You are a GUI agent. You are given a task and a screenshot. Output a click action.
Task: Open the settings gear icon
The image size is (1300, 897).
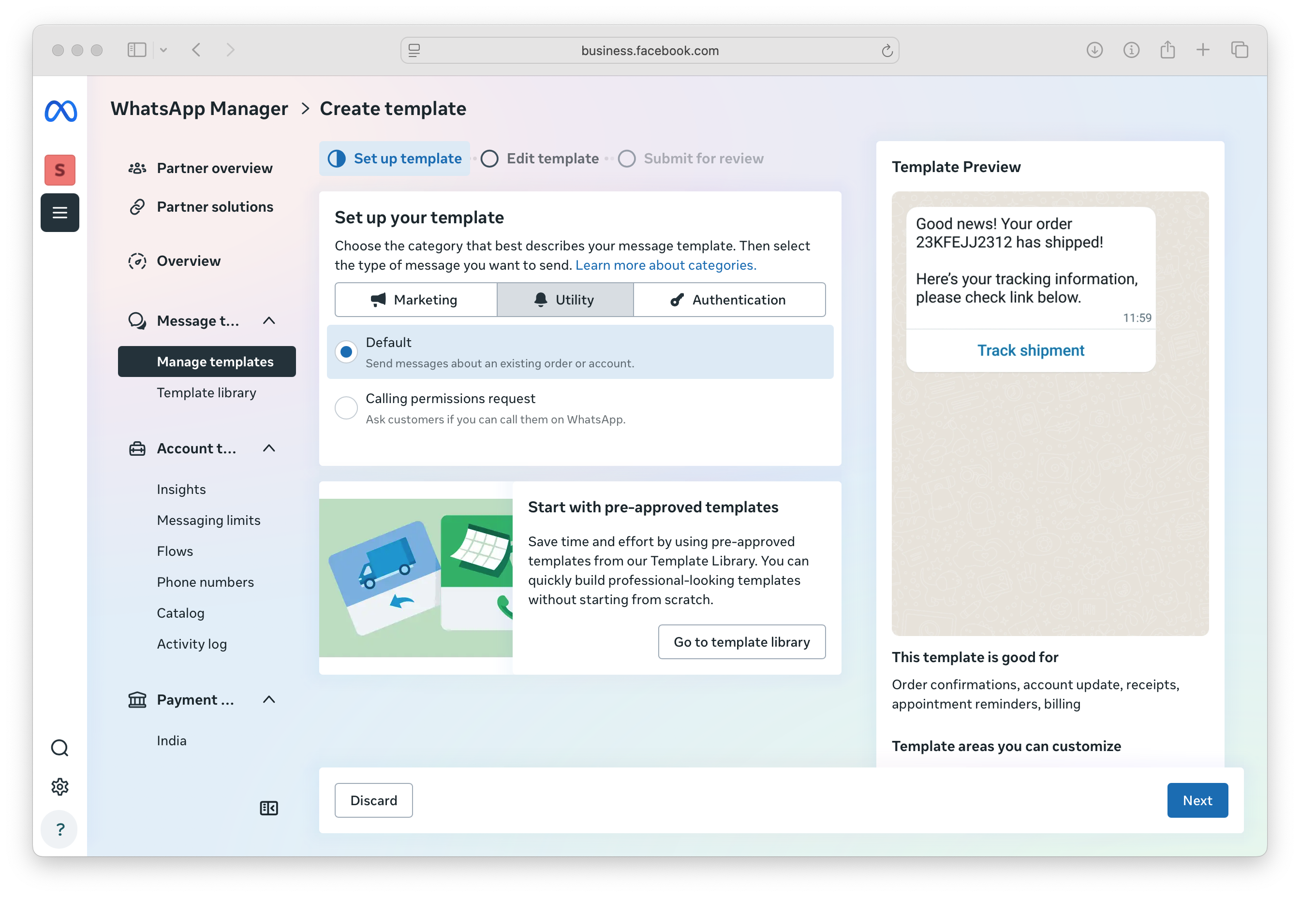[59, 786]
